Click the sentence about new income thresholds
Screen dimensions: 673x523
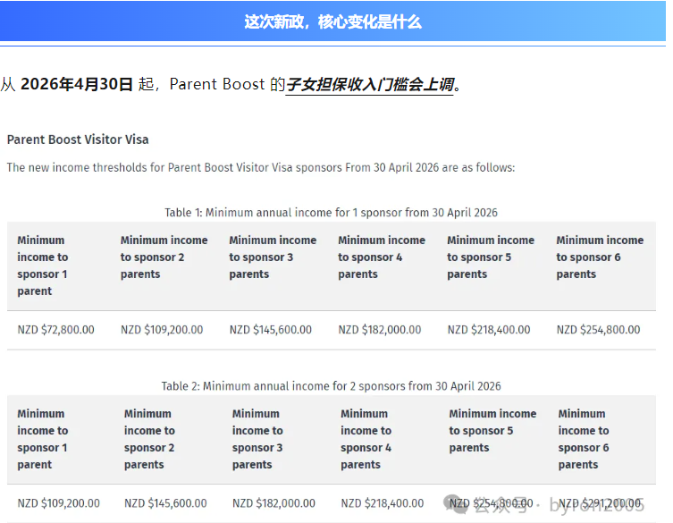pyautogui.click(x=260, y=167)
